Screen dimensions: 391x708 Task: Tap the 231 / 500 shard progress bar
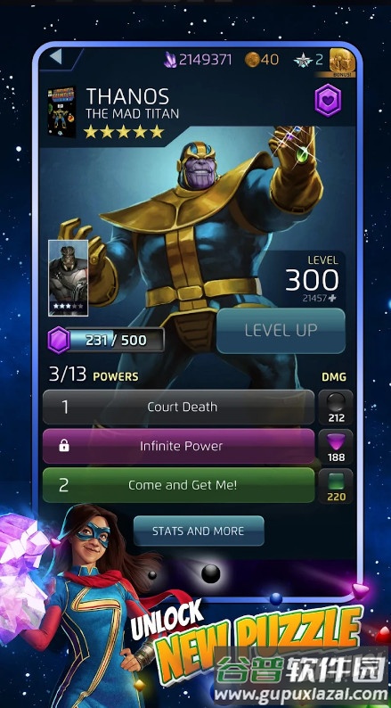point(115,340)
